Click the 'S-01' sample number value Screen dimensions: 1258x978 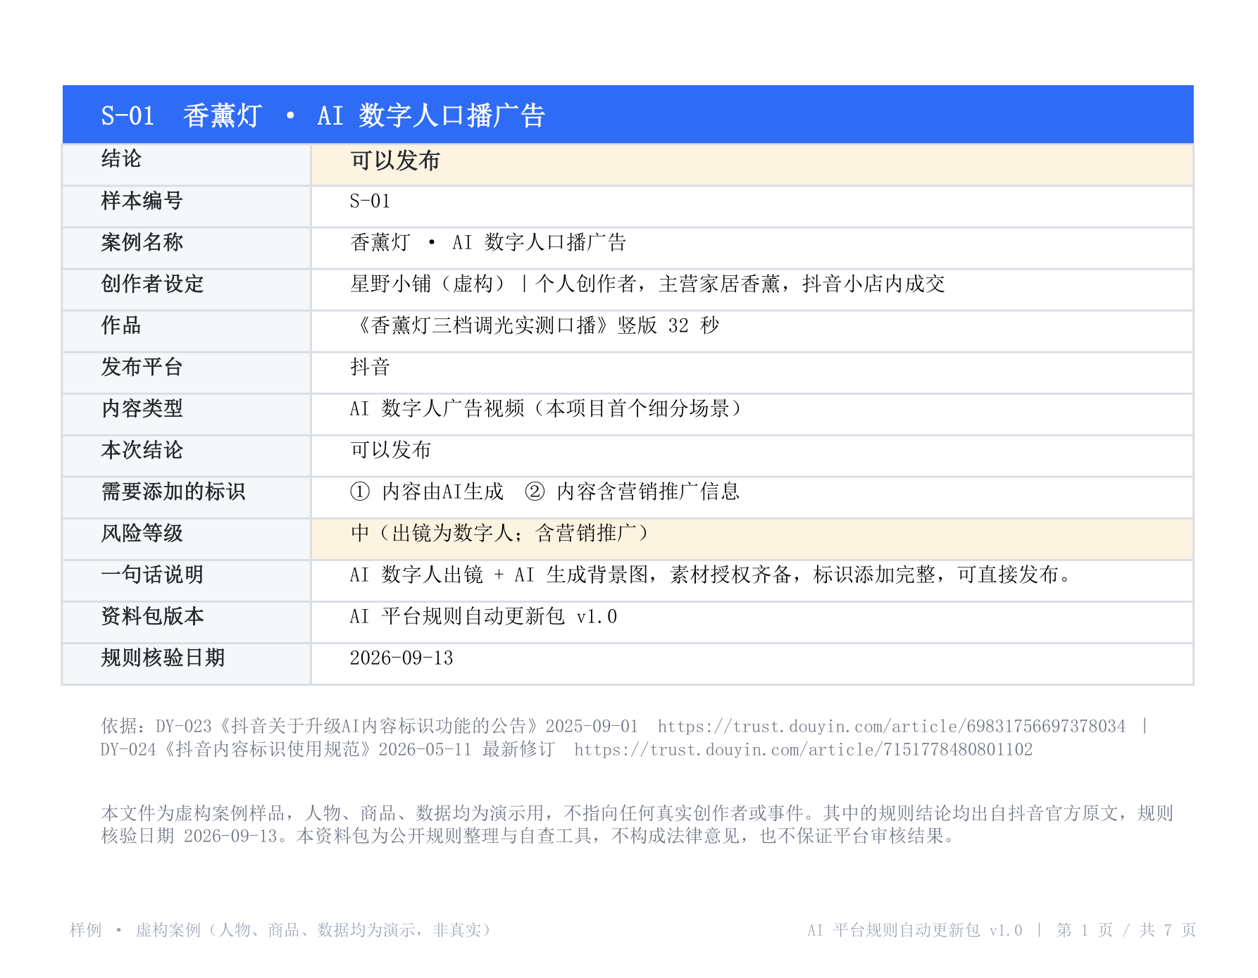click(x=370, y=201)
